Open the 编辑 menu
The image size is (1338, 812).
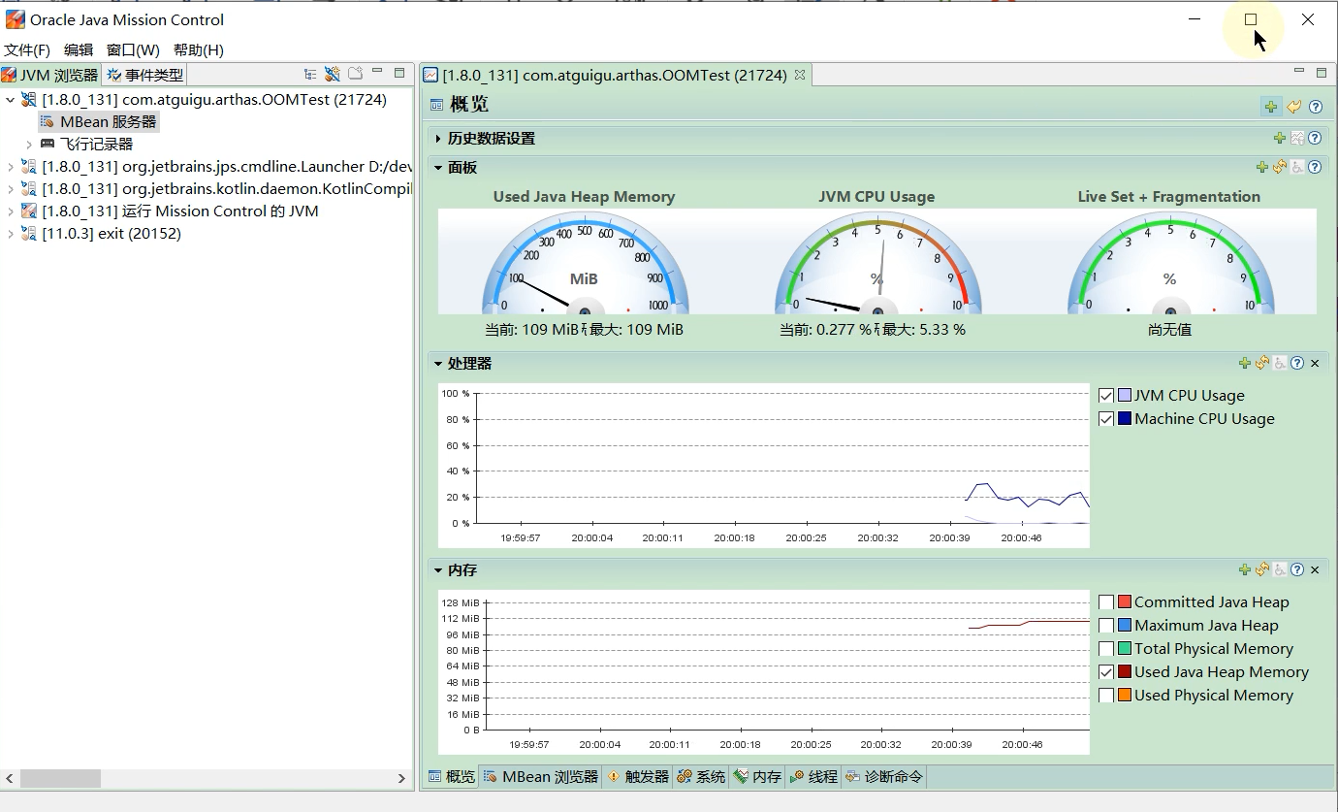point(79,49)
